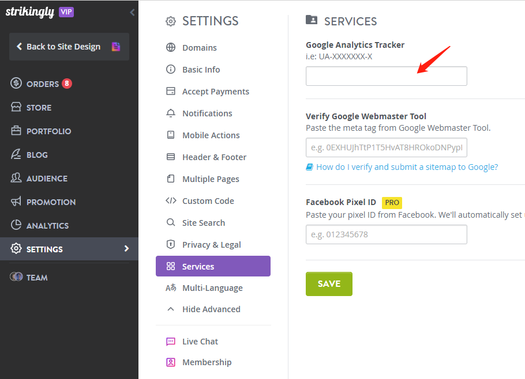This screenshot has height=379, width=525.
Task: Click the Services grid icon
Action: (x=171, y=266)
